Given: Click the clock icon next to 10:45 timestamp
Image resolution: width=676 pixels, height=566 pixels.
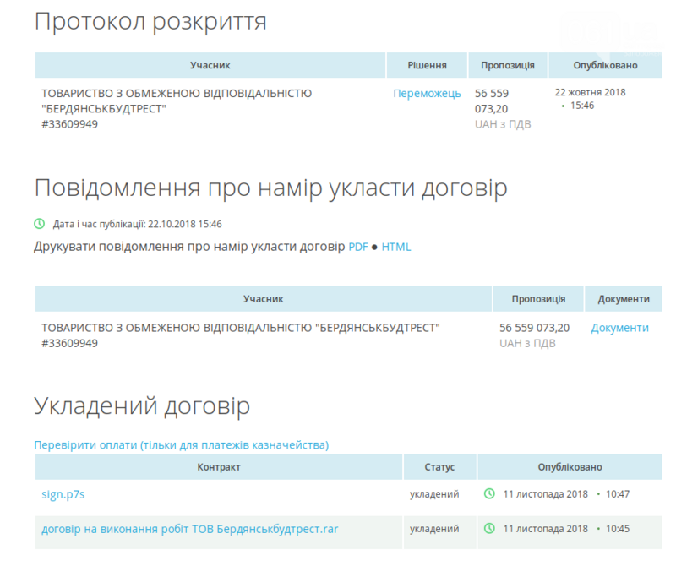Looking at the screenshot, I should point(488,528).
